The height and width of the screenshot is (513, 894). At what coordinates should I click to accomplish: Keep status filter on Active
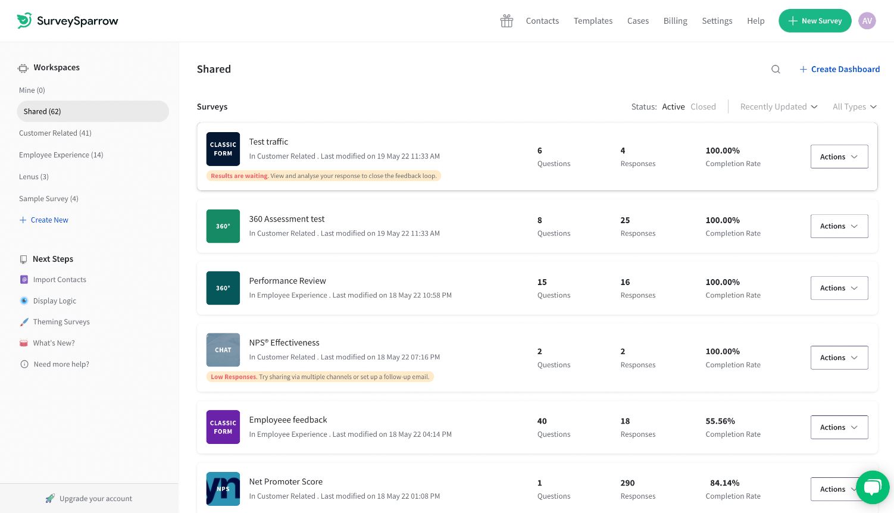[673, 107]
